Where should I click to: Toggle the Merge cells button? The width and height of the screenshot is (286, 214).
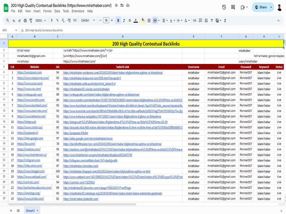pos(155,21)
